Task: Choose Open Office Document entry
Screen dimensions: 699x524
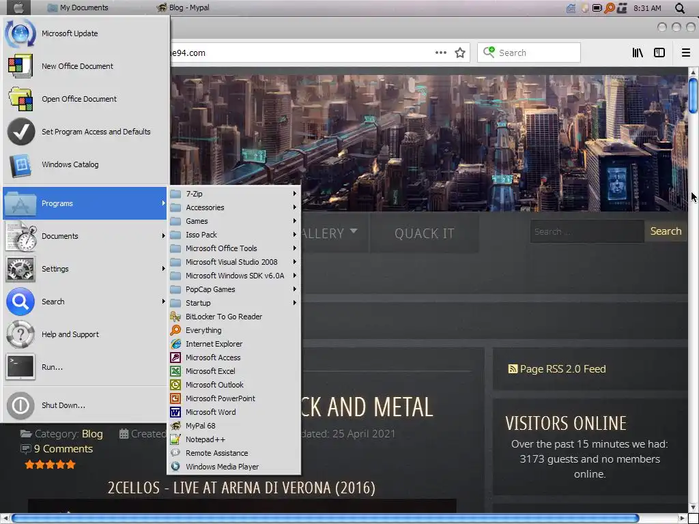Action: point(85,99)
